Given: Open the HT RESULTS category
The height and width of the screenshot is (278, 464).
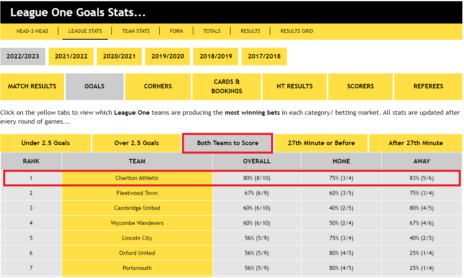Looking at the screenshot, I should tap(294, 86).
